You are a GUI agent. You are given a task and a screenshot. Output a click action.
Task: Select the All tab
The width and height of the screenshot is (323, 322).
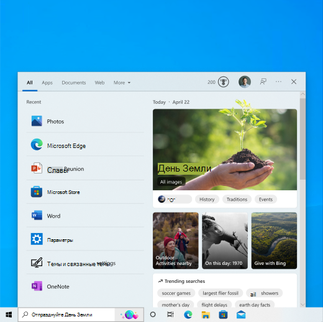30,83
